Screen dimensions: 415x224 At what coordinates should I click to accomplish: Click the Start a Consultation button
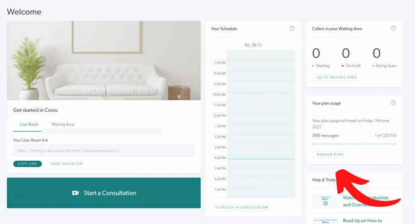point(104,193)
